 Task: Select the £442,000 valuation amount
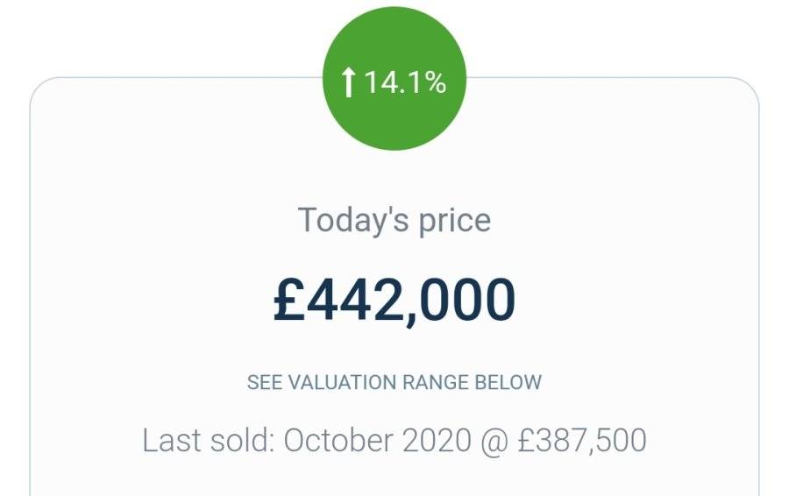click(x=394, y=300)
